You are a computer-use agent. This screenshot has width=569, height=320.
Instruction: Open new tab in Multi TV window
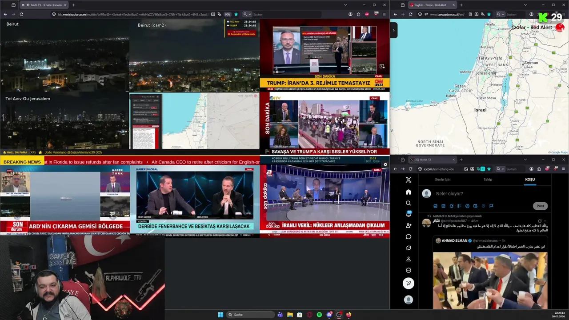click(73, 5)
